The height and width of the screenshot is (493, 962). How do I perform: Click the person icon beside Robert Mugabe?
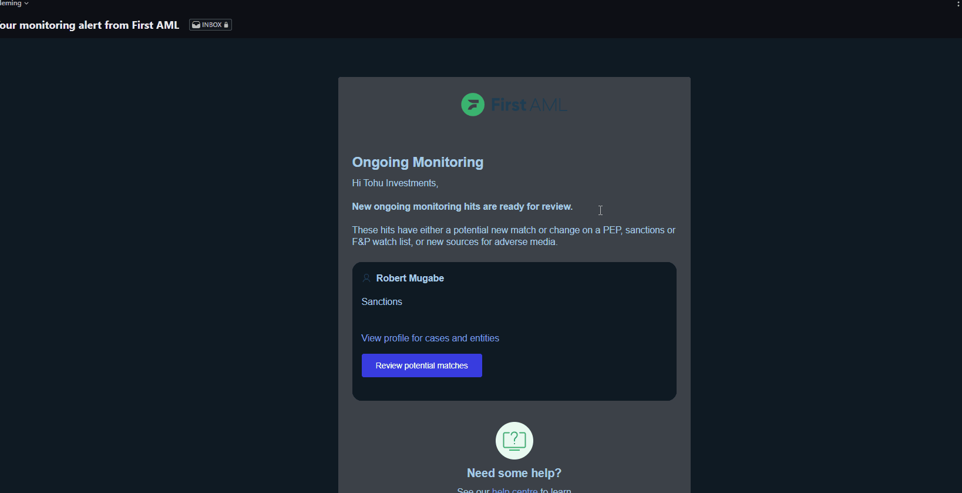point(366,278)
